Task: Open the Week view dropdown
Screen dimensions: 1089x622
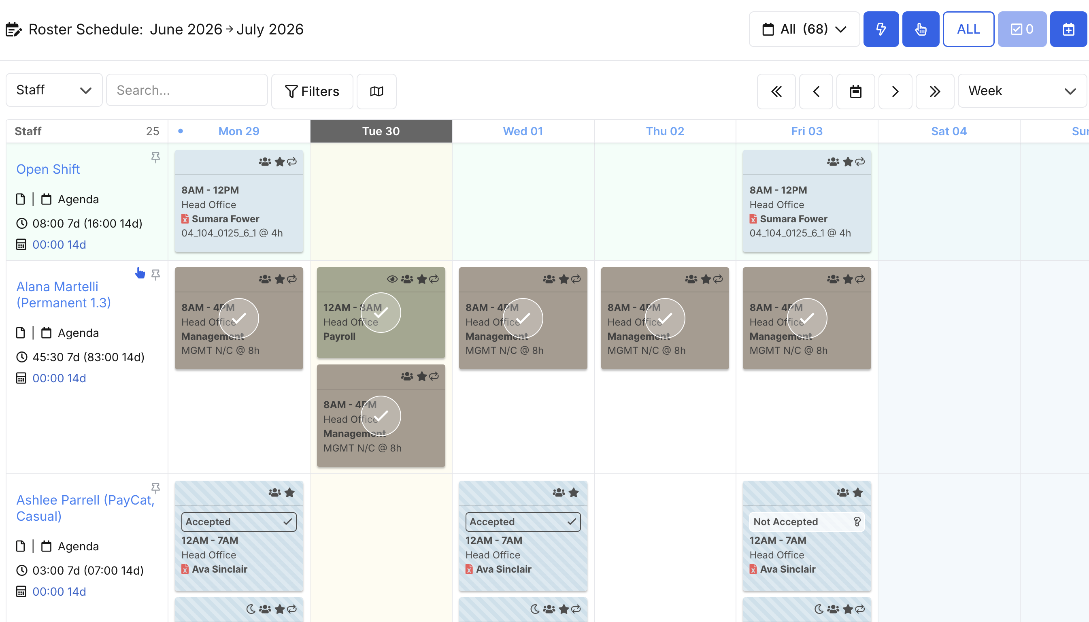Action: (x=1022, y=91)
